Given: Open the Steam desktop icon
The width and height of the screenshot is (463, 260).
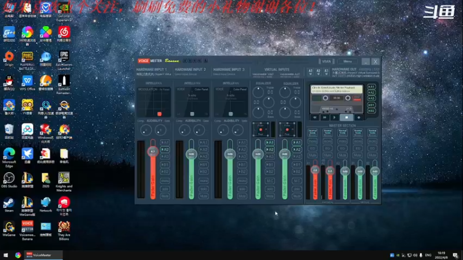Looking at the screenshot, I should (9, 205).
